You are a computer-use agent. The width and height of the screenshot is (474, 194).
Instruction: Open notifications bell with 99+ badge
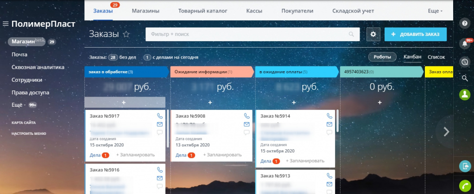[x=465, y=44]
